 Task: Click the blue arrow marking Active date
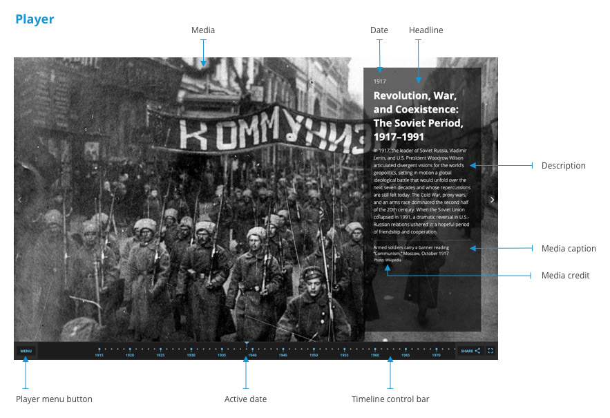pyautogui.click(x=246, y=373)
